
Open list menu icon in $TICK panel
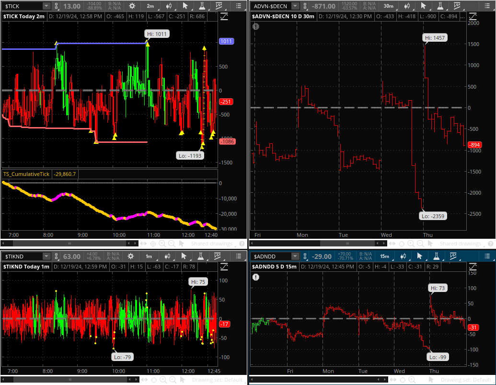pyautogui.click(x=239, y=6)
